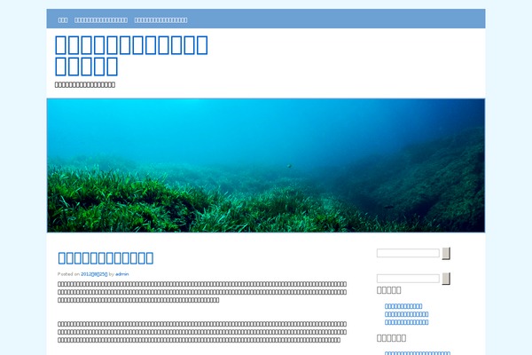Open the admin author link
Screen dimensions: 532x355
pos(122,274)
